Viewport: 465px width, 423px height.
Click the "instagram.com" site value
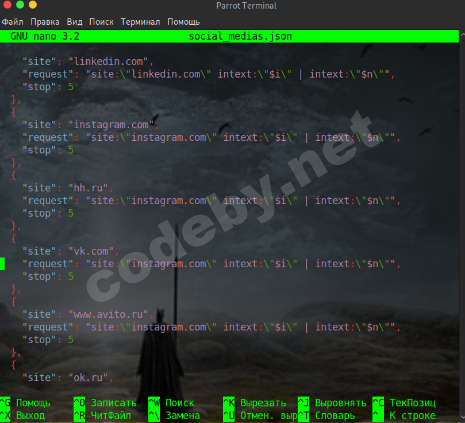(111, 125)
